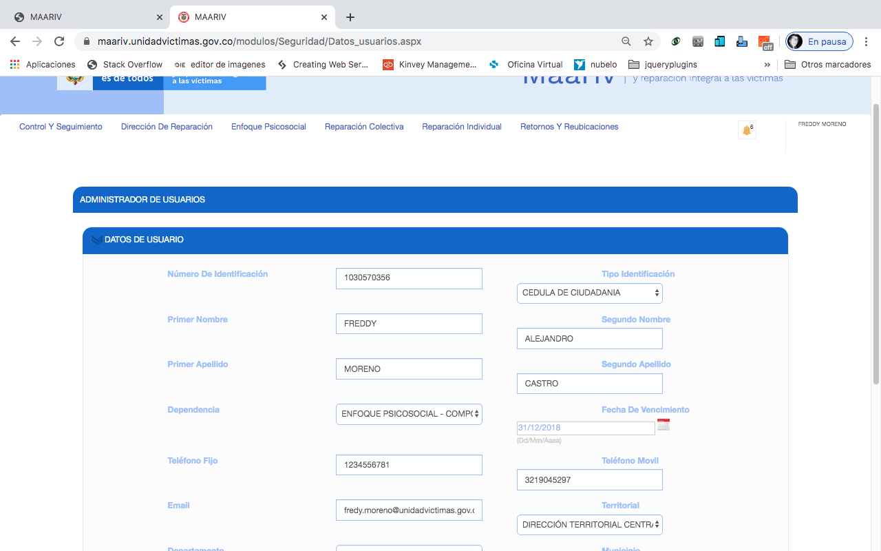Viewport: 881px width, 551px height.
Task: Bookmark this page with the star icon
Action: click(x=648, y=41)
